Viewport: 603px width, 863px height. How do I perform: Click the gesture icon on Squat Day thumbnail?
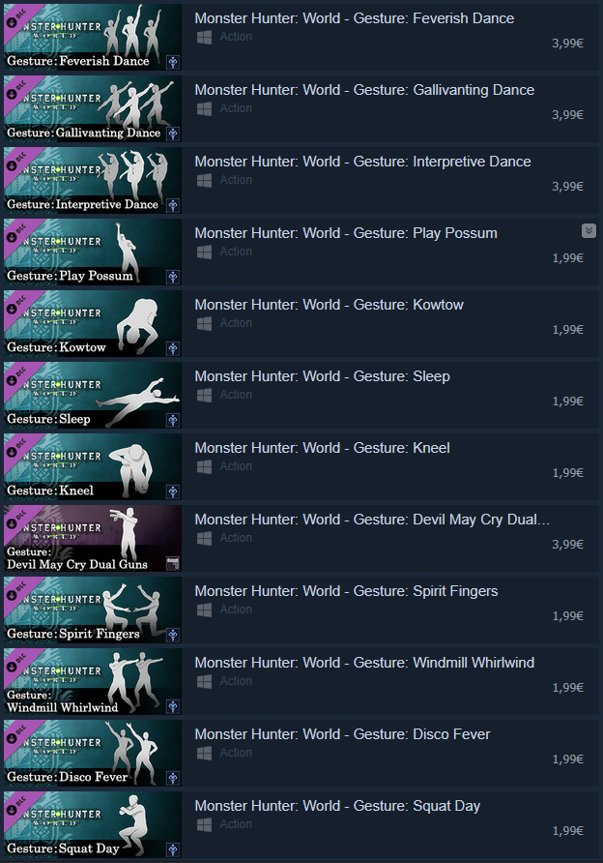pos(173,849)
